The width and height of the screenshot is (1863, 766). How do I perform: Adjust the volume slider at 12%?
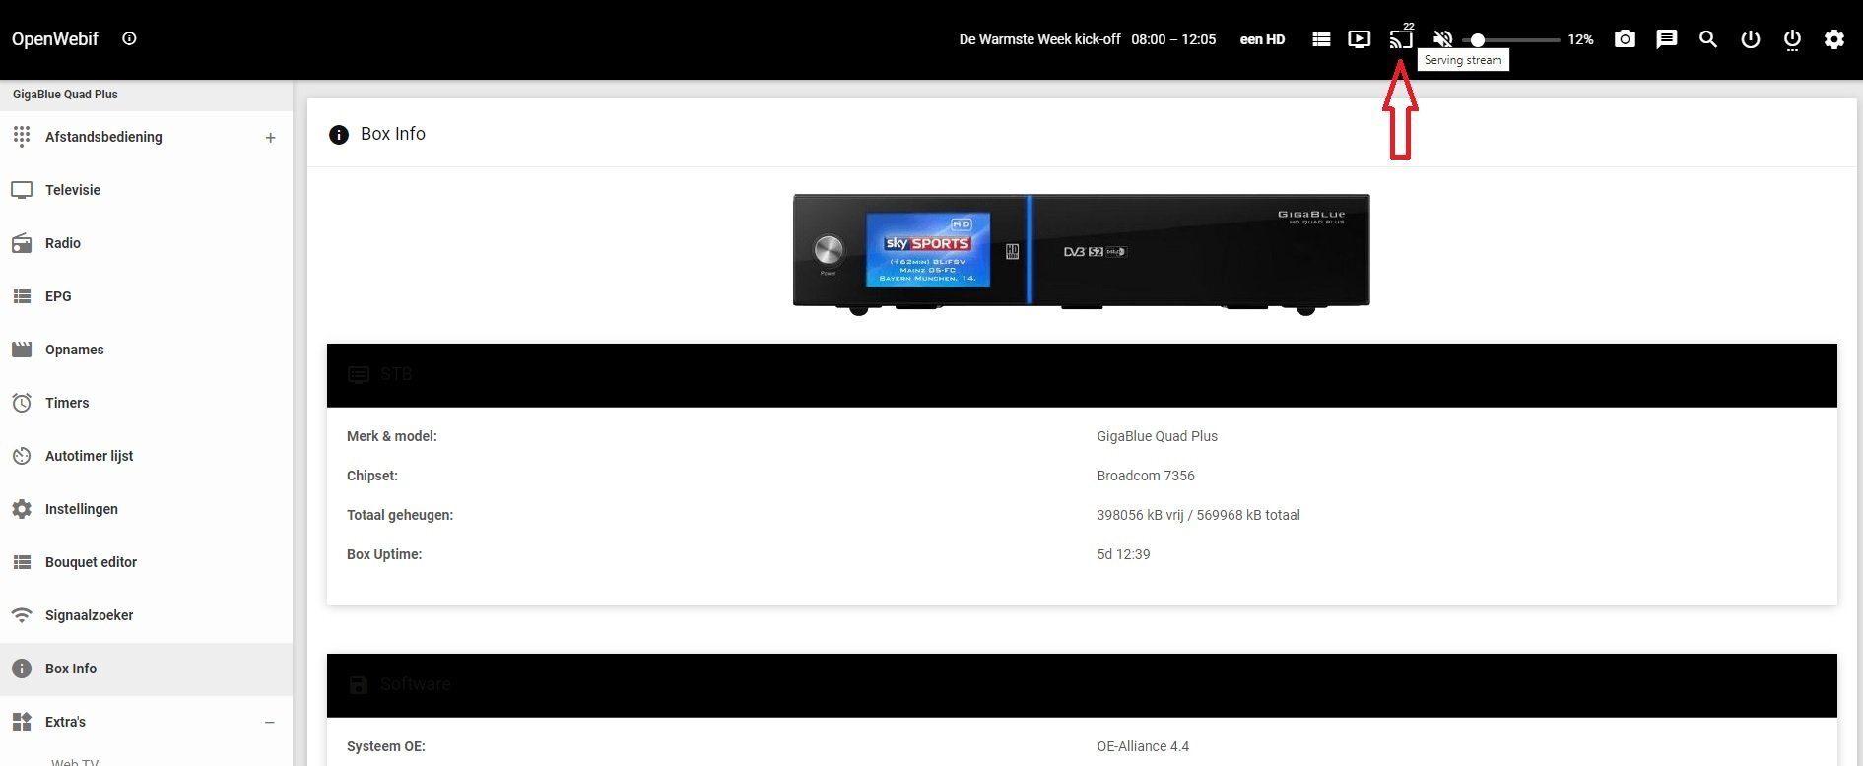[1511, 40]
